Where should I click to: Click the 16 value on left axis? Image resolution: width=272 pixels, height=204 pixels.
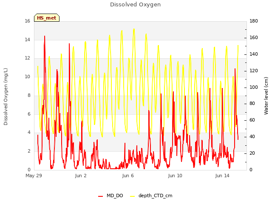pos(27,21)
